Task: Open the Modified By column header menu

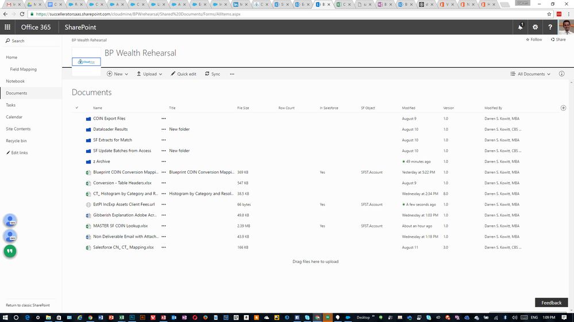Action: [493, 108]
